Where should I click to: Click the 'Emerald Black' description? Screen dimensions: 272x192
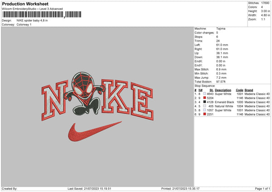pyautogui.click(x=224, y=102)
